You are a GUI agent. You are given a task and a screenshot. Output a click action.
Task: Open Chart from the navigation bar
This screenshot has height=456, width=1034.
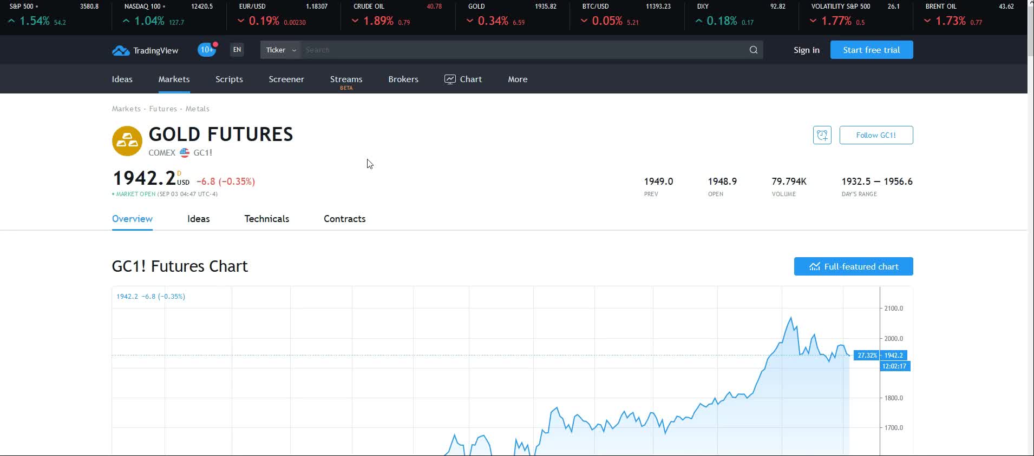(x=463, y=79)
